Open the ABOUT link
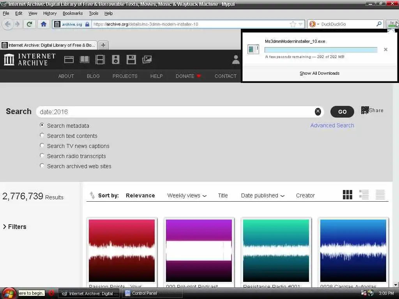Image resolution: width=399 pixels, height=299 pixels. (66, 76)
